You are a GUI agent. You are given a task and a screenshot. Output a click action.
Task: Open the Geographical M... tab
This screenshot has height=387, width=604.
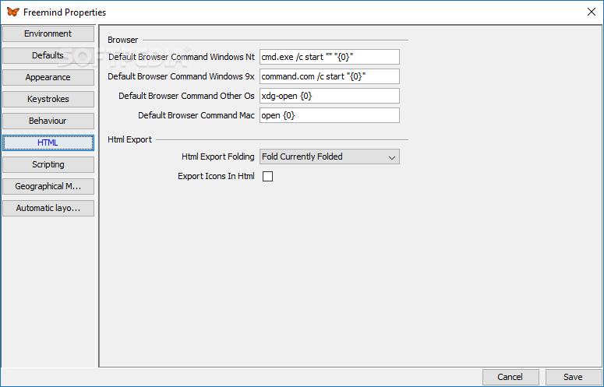(x=48, y=186)
